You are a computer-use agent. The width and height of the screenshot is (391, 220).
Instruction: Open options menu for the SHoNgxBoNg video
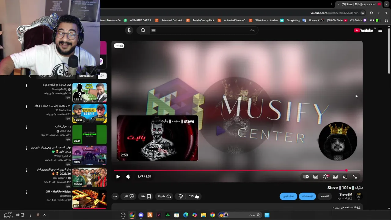26,86
